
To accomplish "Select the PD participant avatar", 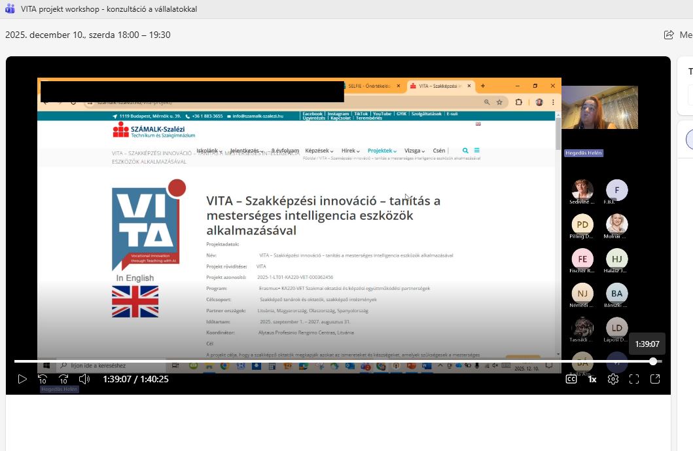I will 582,225.
